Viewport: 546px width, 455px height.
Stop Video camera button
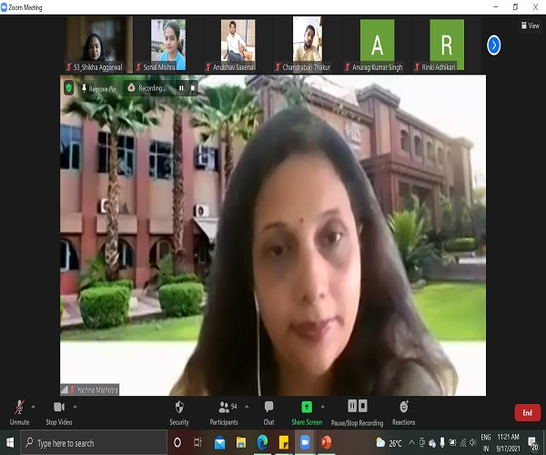point(59,413)
